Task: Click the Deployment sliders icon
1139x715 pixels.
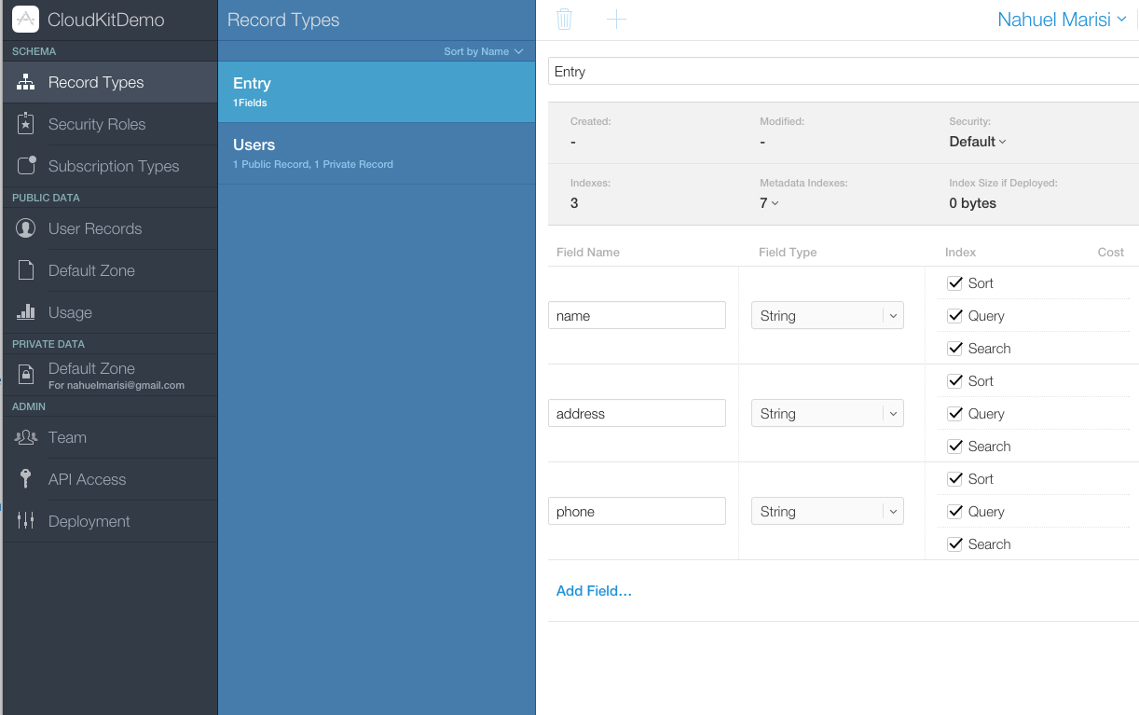Action: [x=26, y=521]
